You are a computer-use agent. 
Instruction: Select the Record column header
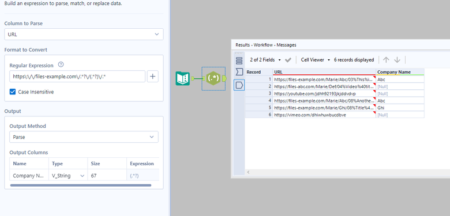tap(258, 72)
